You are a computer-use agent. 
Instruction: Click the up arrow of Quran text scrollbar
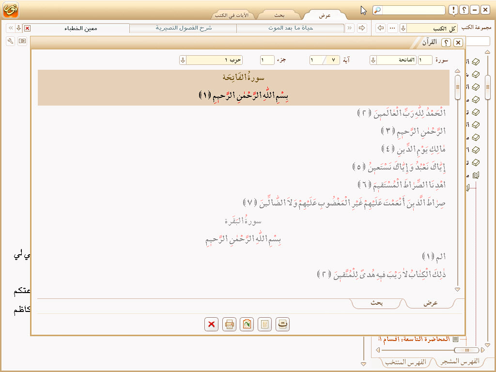tap(457, 71)
